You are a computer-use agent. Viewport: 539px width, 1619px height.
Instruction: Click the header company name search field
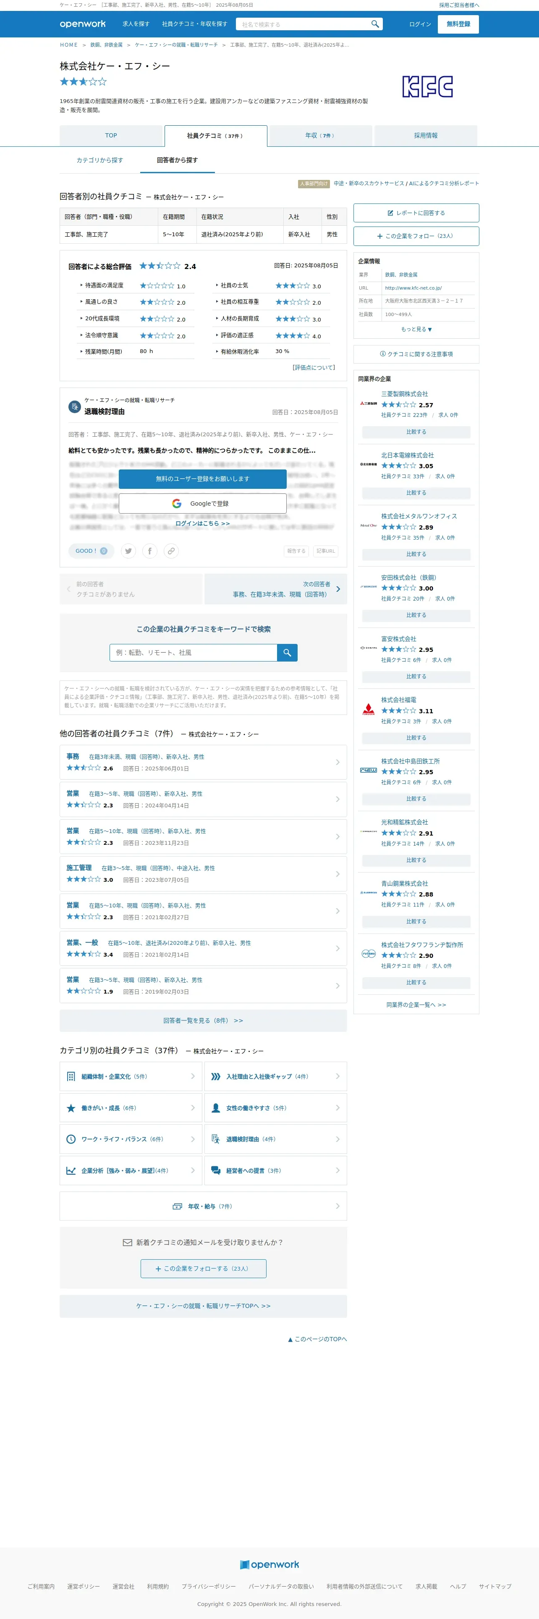[x=302, y=24]
